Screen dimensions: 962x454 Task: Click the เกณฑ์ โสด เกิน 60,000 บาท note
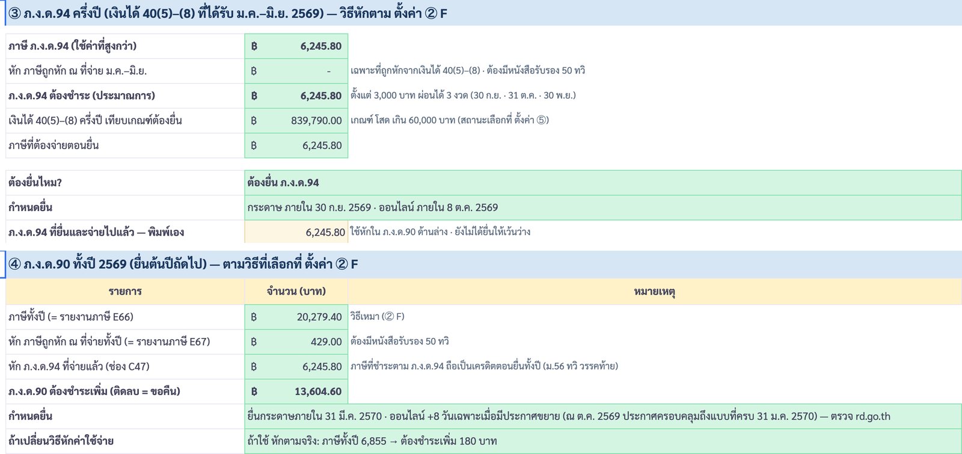click(x=450, y=120)
